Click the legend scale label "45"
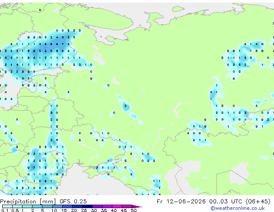This screenshot has height=212, width=274. pyautogui.click(x=124, y=210)
